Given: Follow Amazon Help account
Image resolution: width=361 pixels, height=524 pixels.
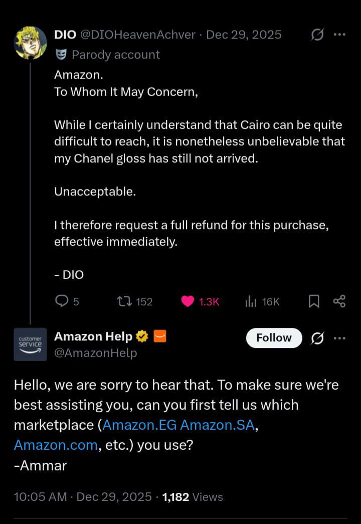Looking at the screenshot, I should [274, 338].
